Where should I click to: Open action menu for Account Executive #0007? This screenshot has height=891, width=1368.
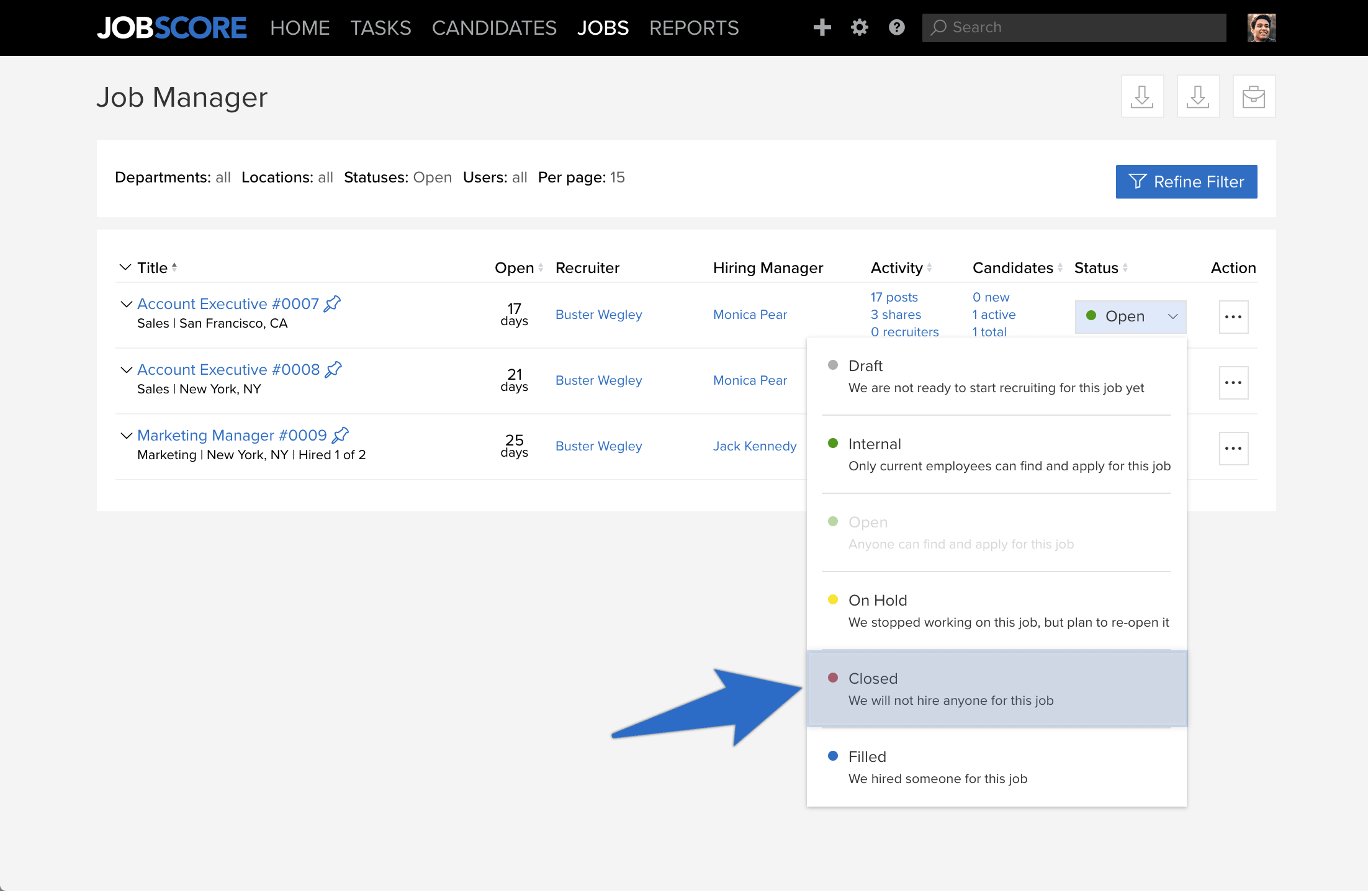click(1233, 317)
